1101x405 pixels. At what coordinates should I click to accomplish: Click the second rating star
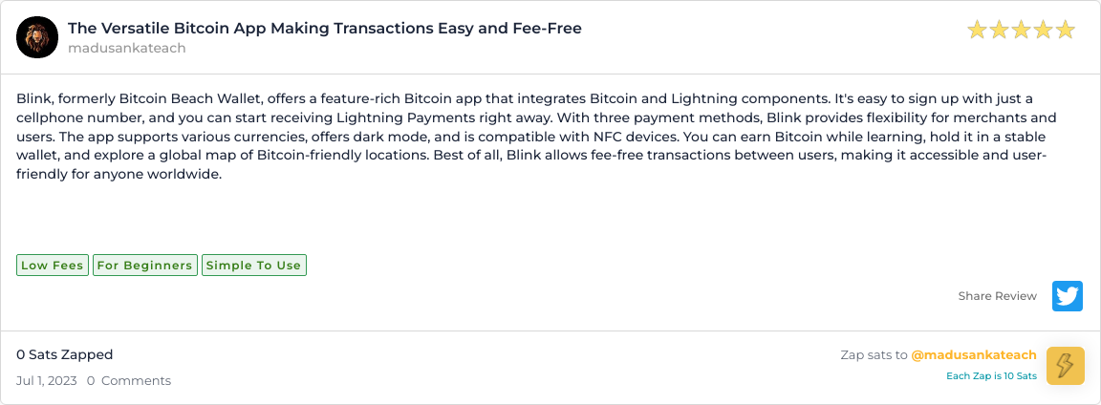999,31
